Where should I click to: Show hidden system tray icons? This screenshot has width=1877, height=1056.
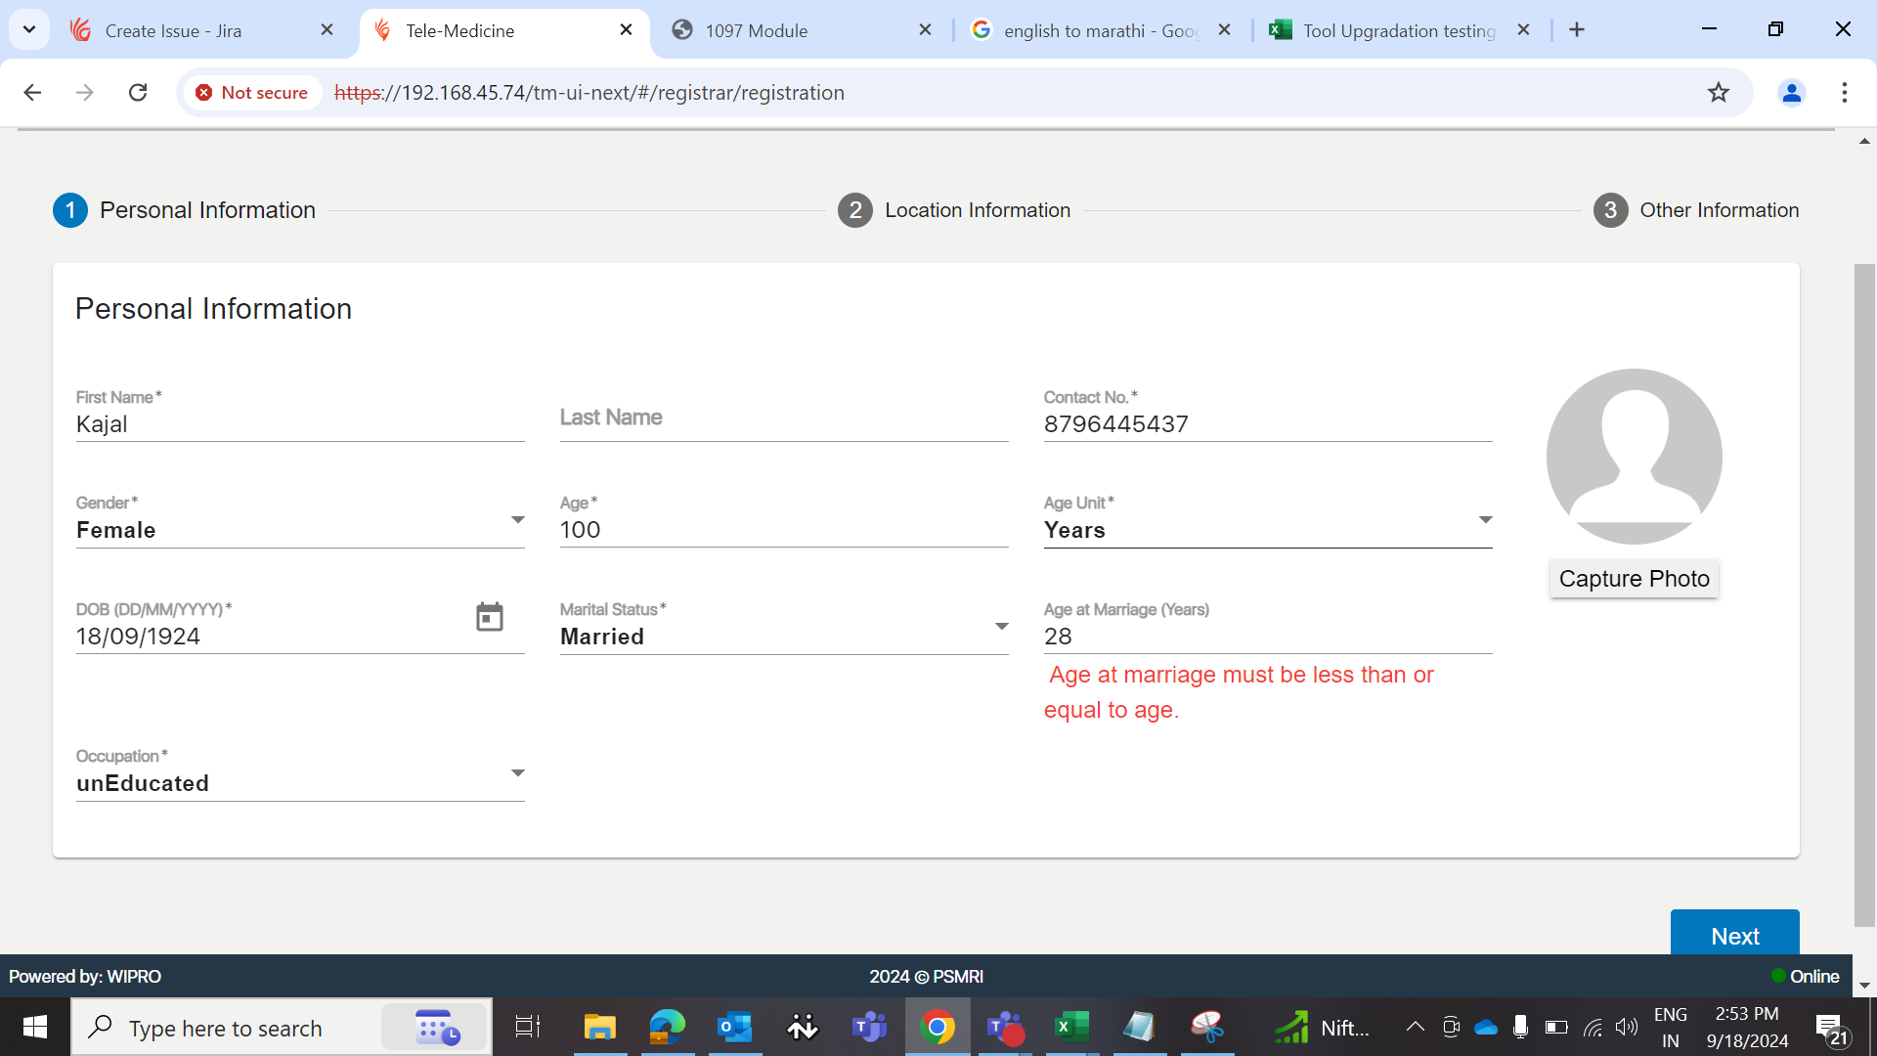click(x=1415, y=1027)
